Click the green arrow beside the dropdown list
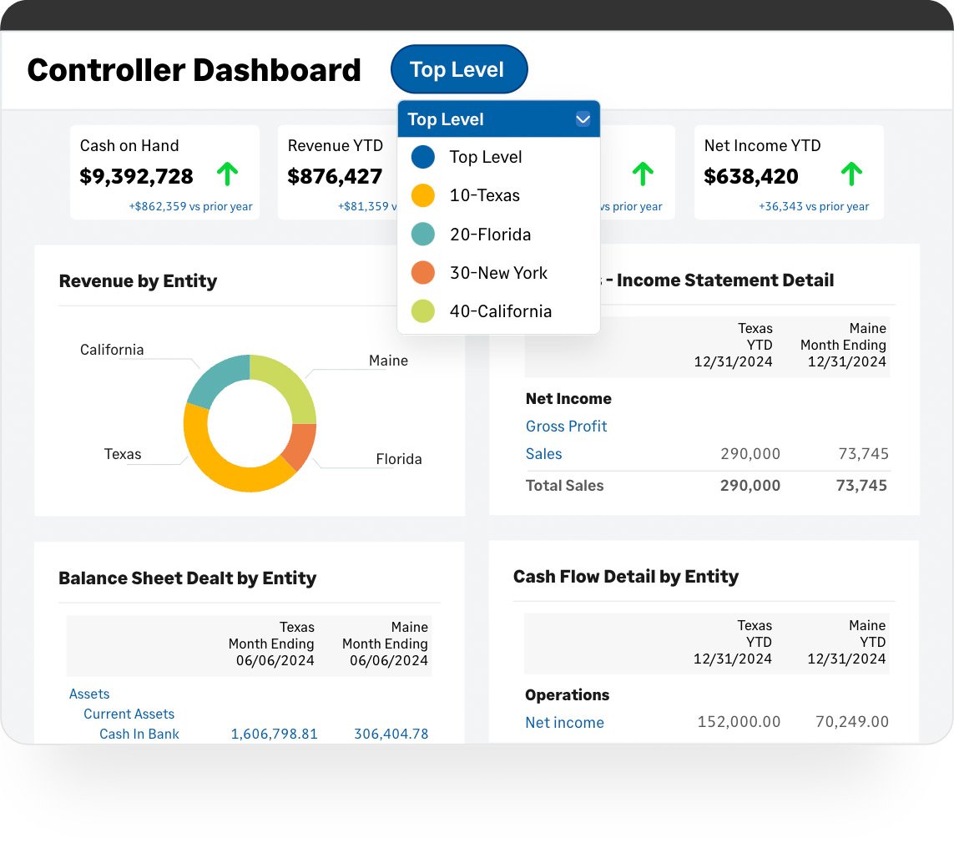 coord(642,174)
